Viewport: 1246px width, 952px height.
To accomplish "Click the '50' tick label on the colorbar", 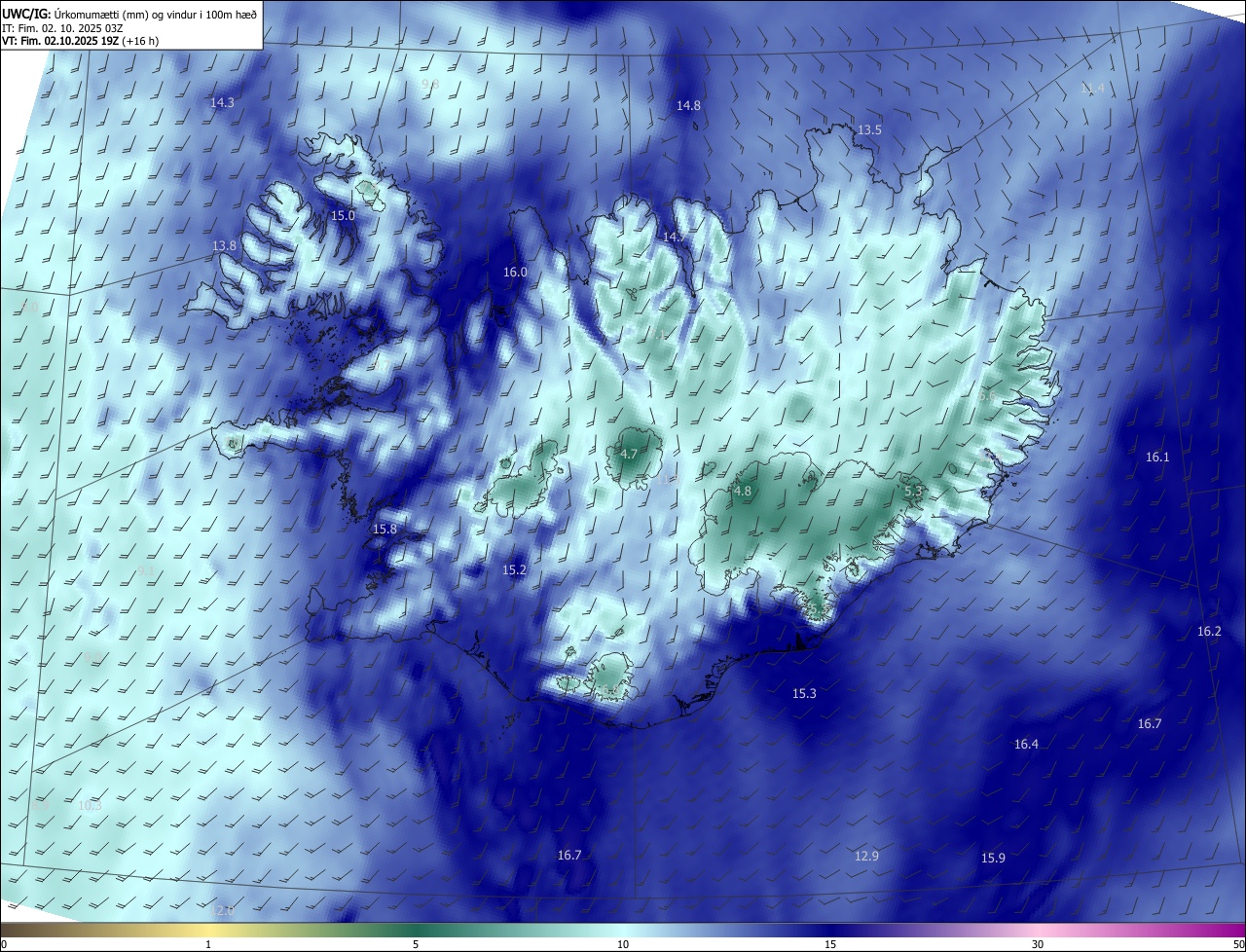I will (1238, 944).
